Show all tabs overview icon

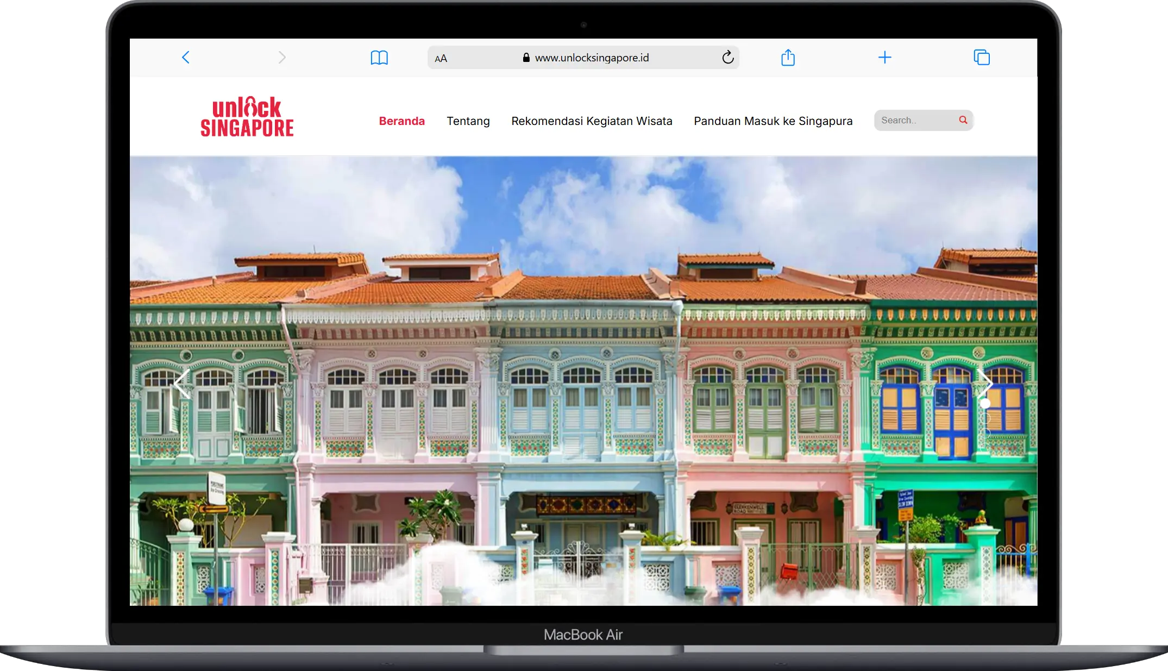click(x=982, y=57)
